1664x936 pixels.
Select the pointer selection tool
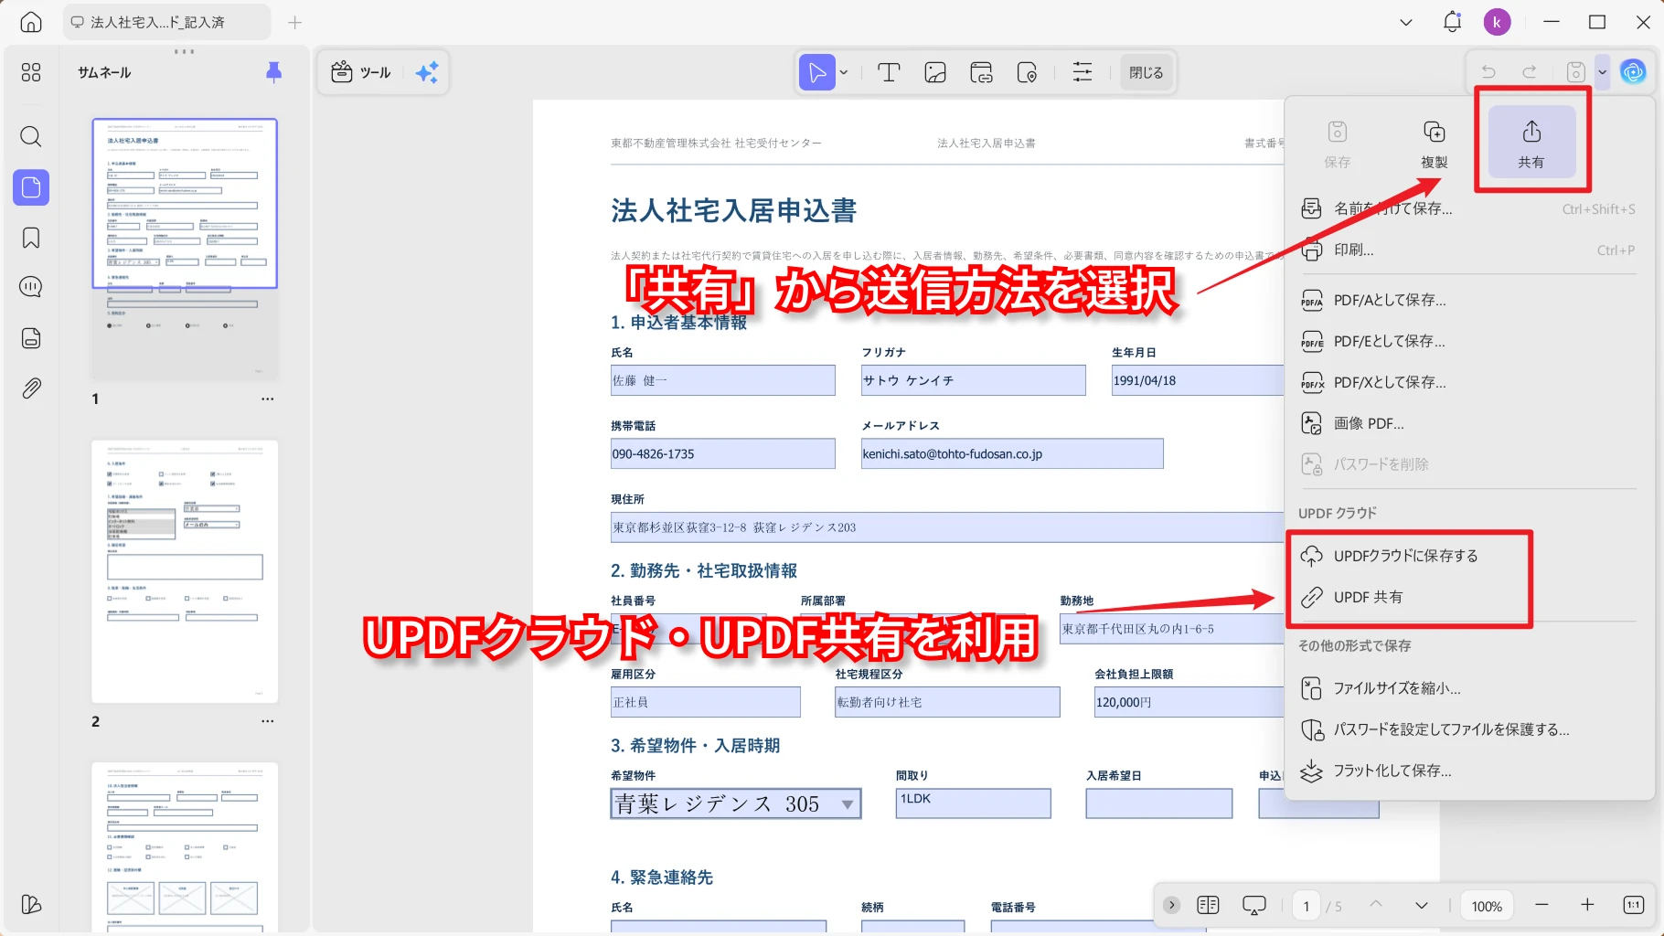coord(816,72)
